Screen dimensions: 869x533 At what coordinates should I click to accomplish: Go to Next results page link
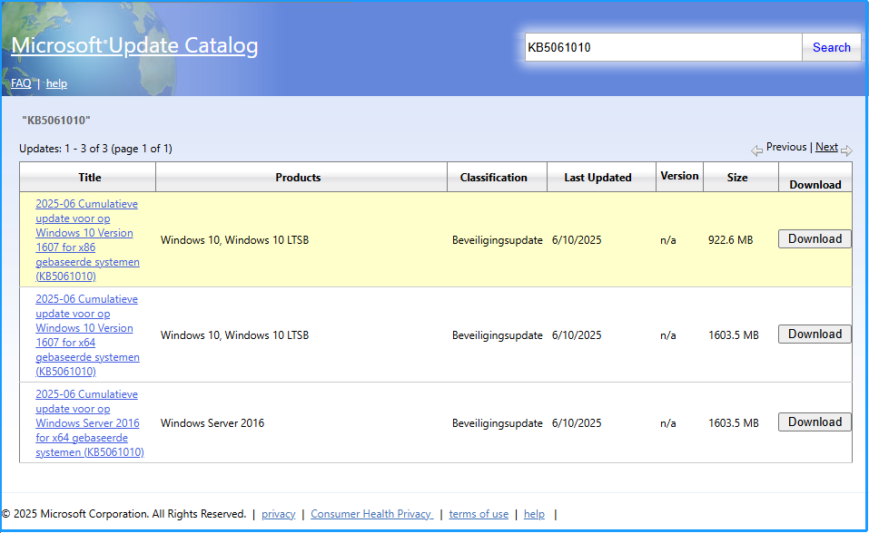click(826, 147)
